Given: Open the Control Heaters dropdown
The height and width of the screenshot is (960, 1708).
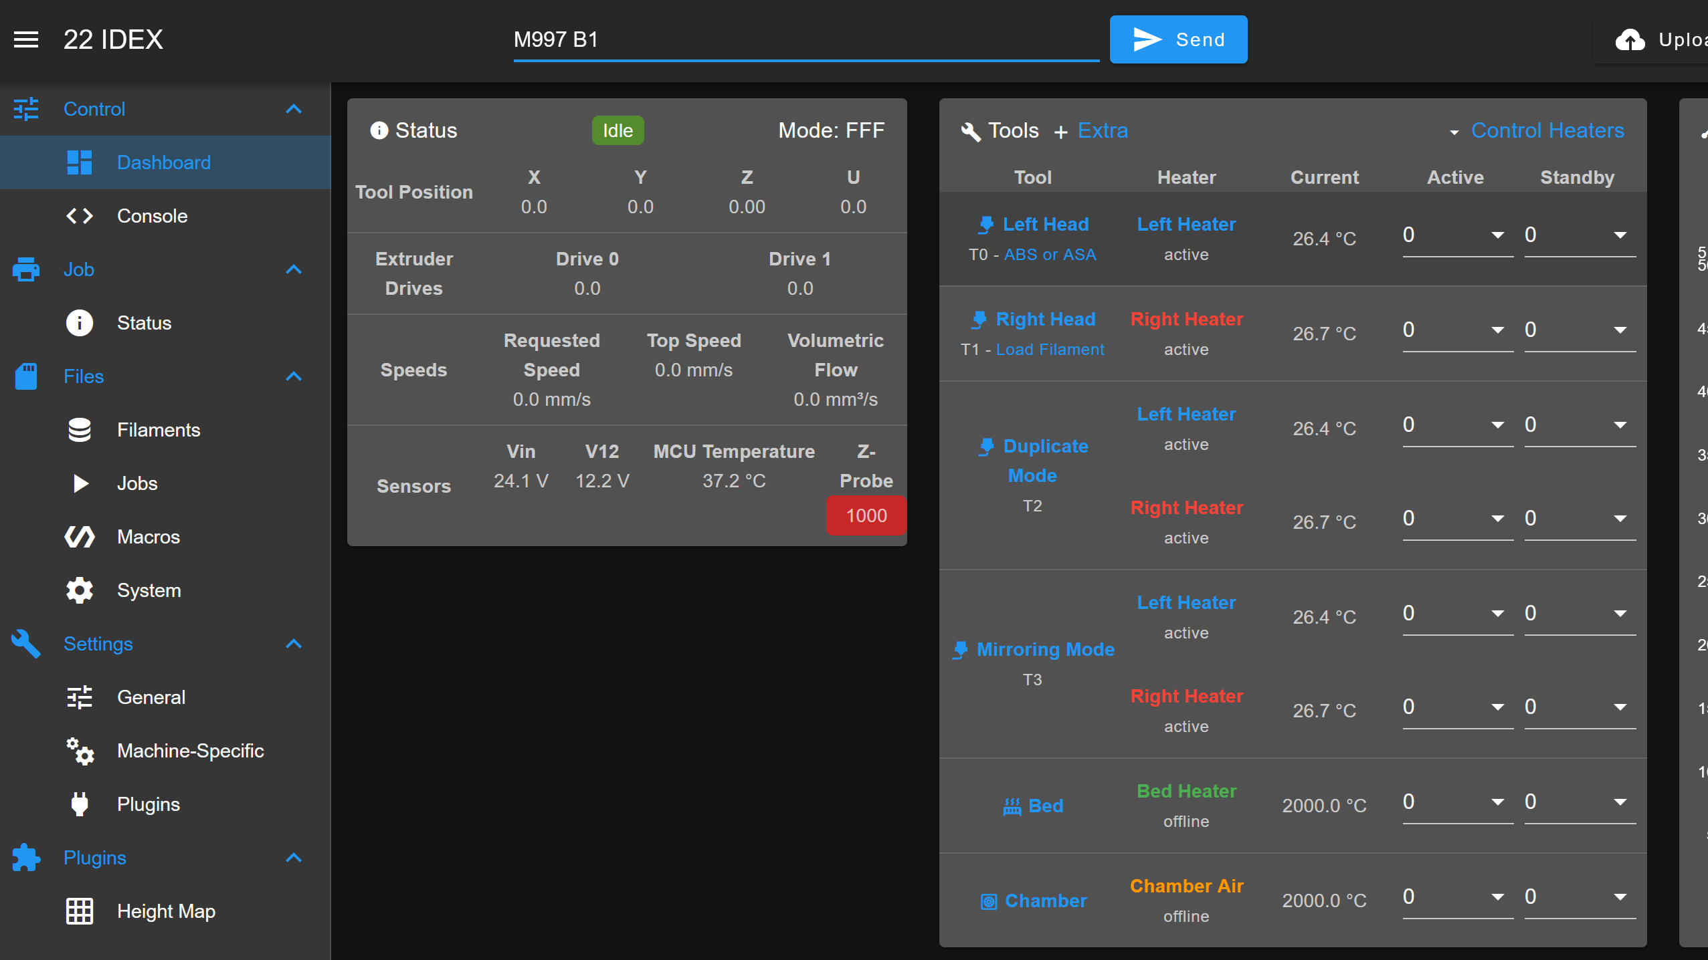Looking at the screenshot, I should (1537, 130).
